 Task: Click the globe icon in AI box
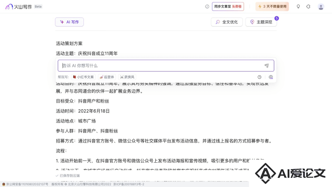271,77
